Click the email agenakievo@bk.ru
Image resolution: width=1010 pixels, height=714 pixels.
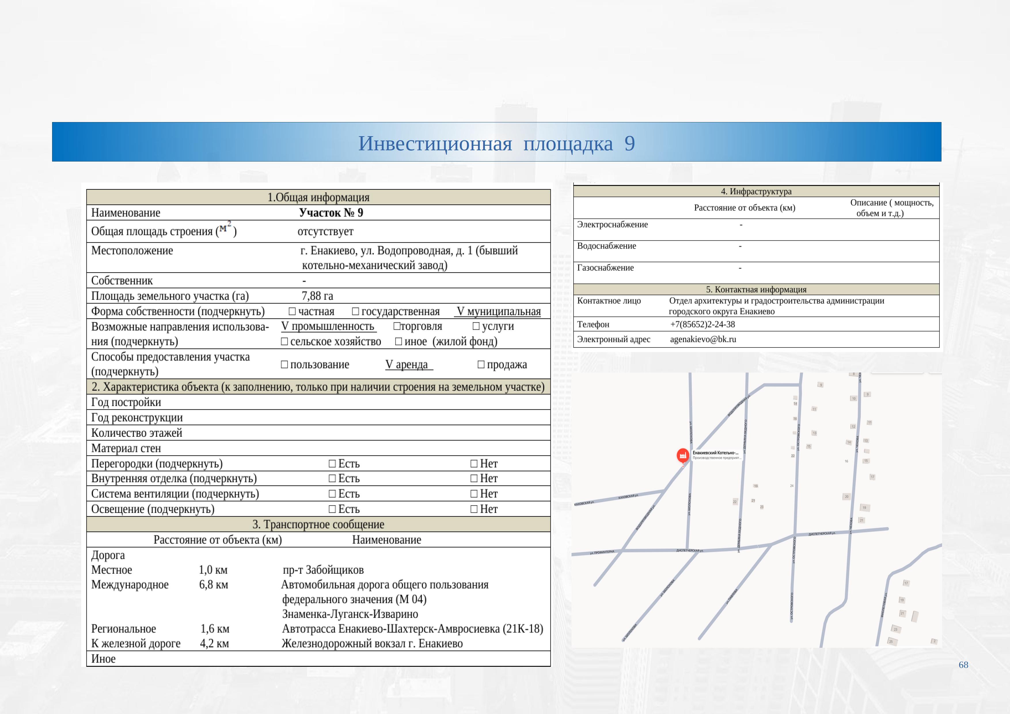coord(703,340)
